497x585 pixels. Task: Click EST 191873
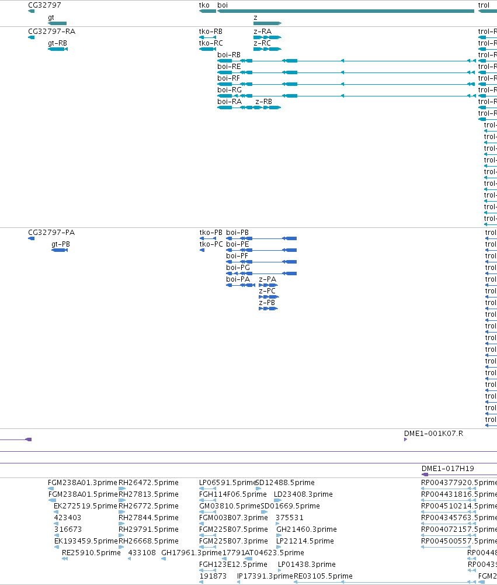(201, 582)
